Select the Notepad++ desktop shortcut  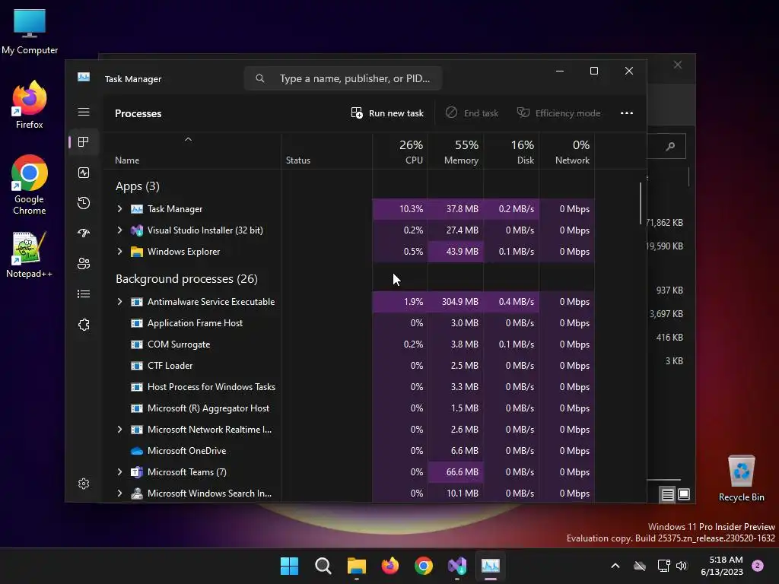(29, 254)
